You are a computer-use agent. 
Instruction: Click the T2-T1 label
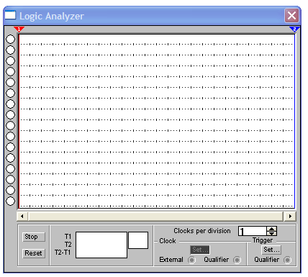click(63, 253)
